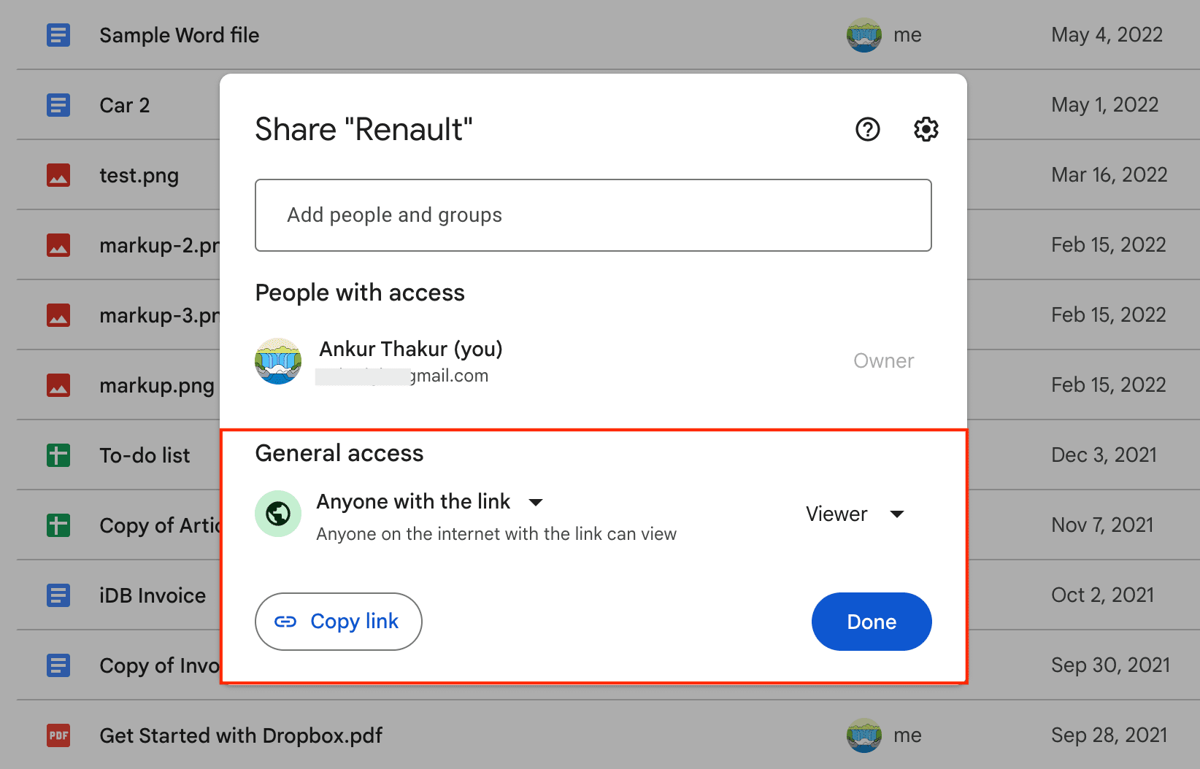Click the test.png image file icon
Viewport: 1200px width, 769px height.
(58, 175)
